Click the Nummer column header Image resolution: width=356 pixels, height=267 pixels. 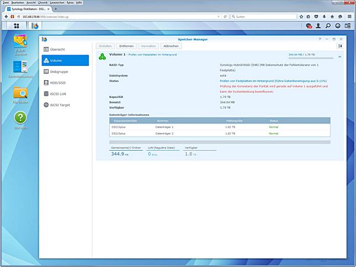click(163, 121)
